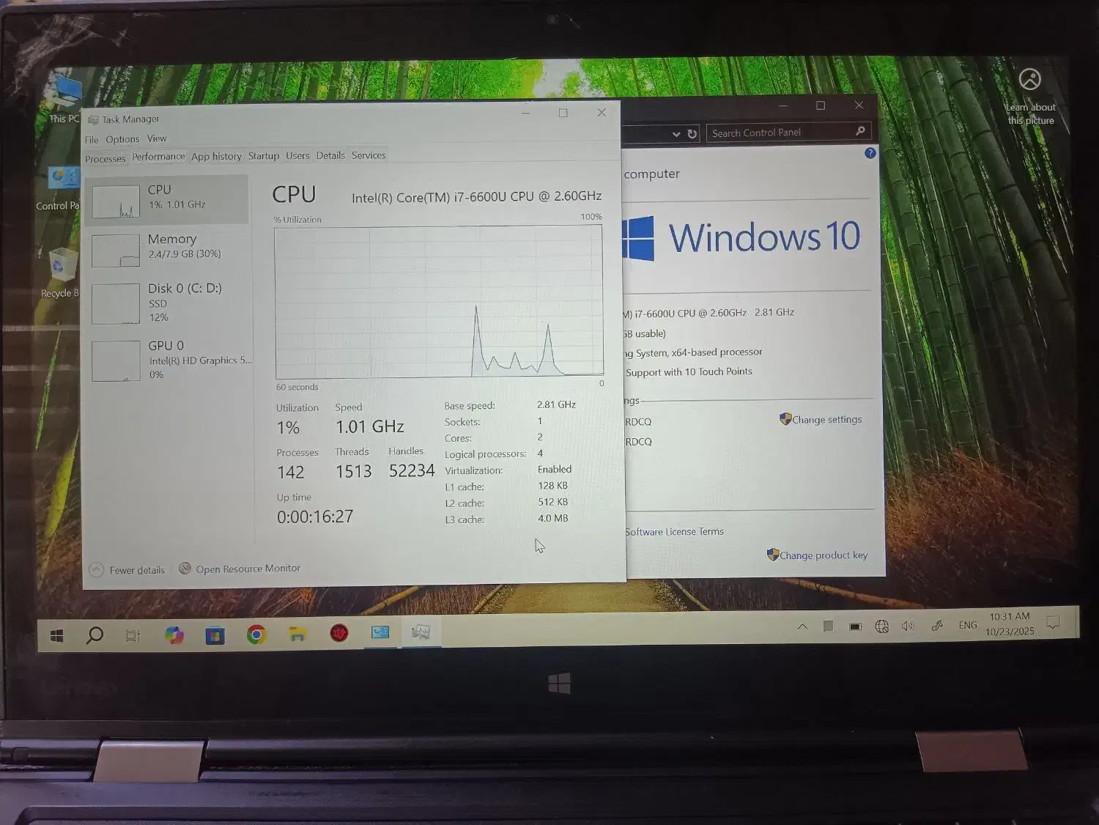The height and width of the screenshot is (825, 1099).
Task: Expand the Control Panel address dropdown
Action: coord(676,135)
